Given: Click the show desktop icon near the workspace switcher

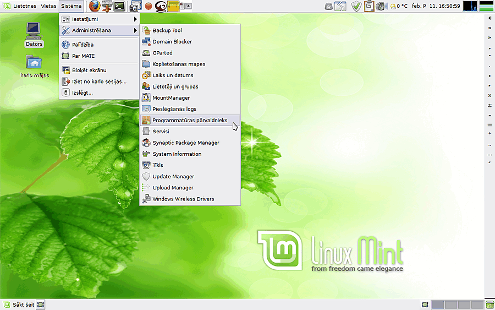Looking at the screenshot, I should (x=425, y=304).
